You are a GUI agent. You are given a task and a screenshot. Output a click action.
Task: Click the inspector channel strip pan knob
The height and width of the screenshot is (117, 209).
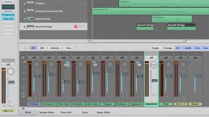[11, 71]
